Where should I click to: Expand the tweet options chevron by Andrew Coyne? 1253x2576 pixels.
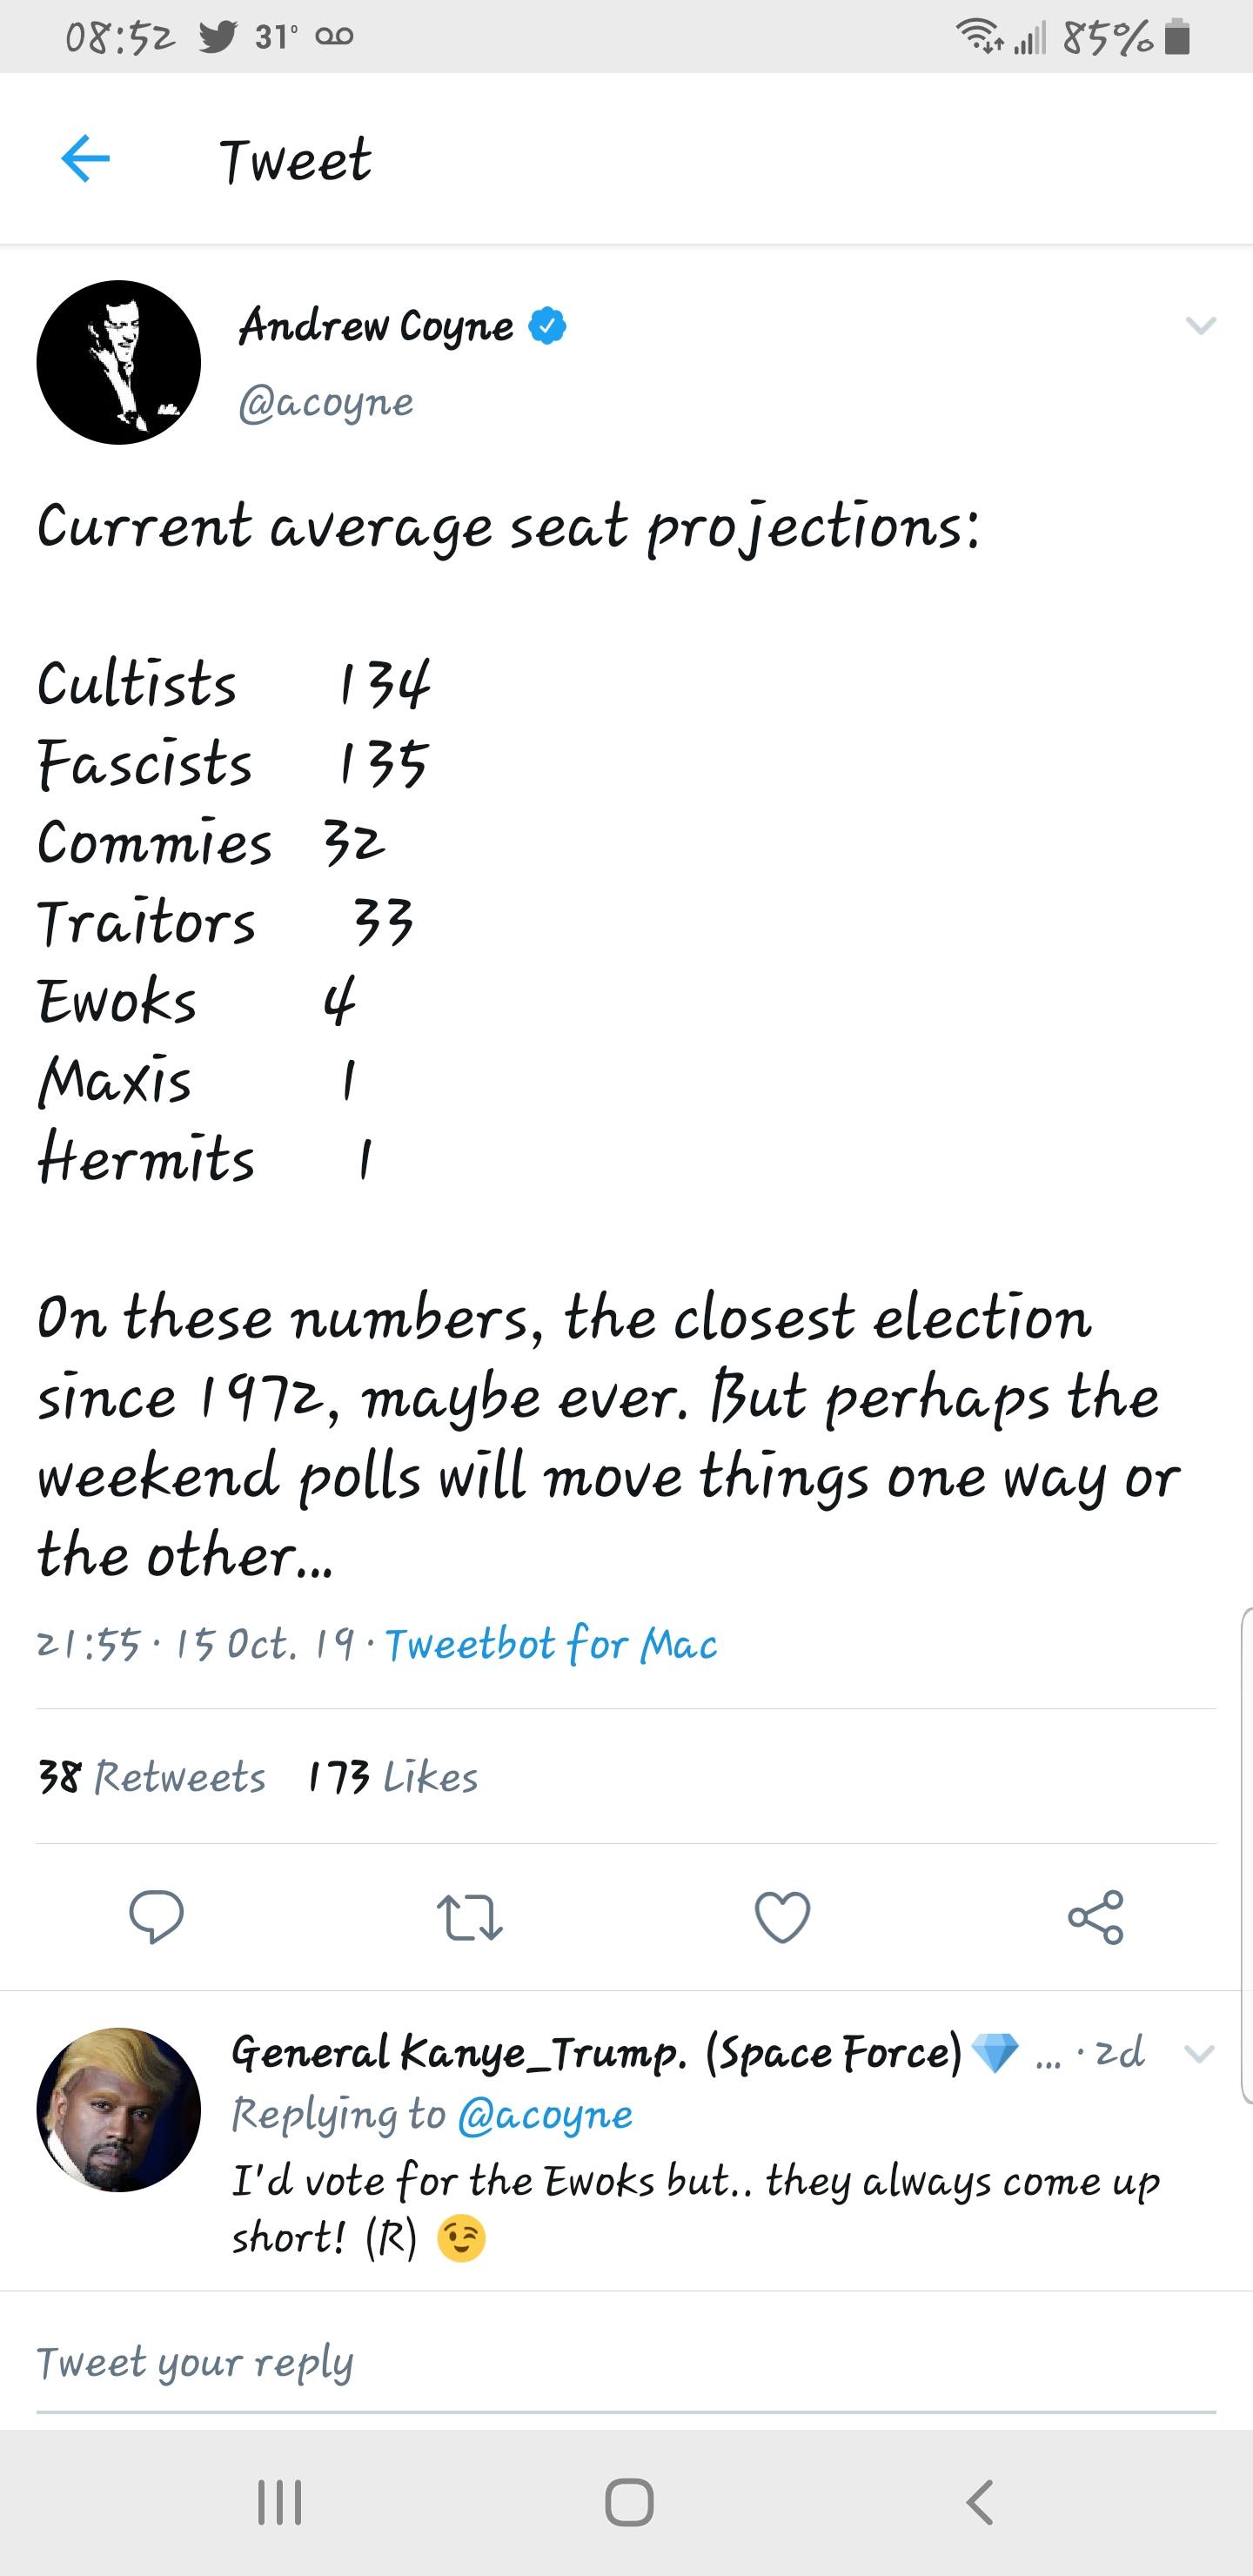point(1200,326)
